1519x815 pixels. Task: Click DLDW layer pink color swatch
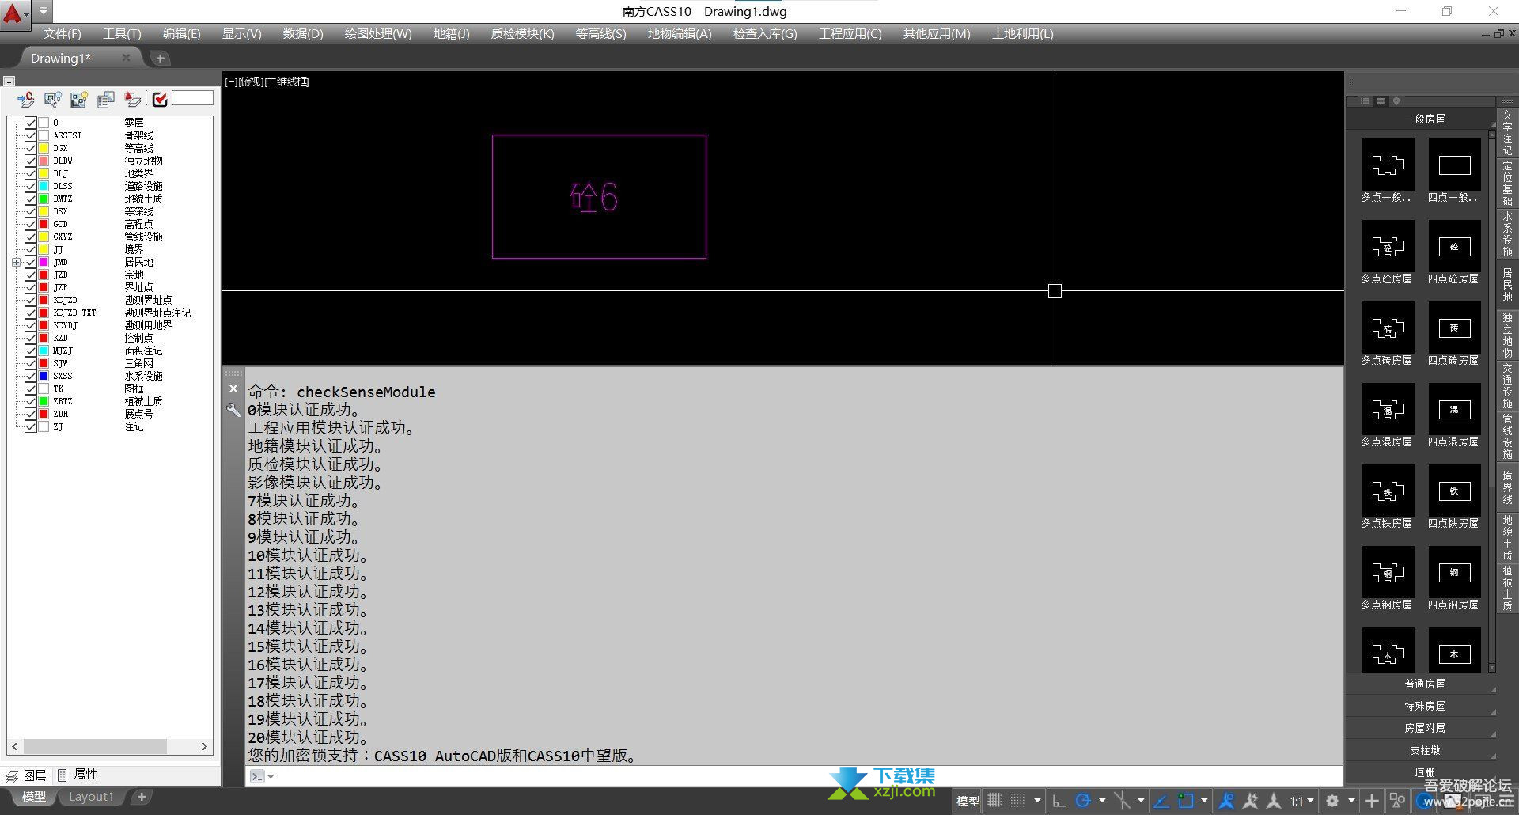44,161
